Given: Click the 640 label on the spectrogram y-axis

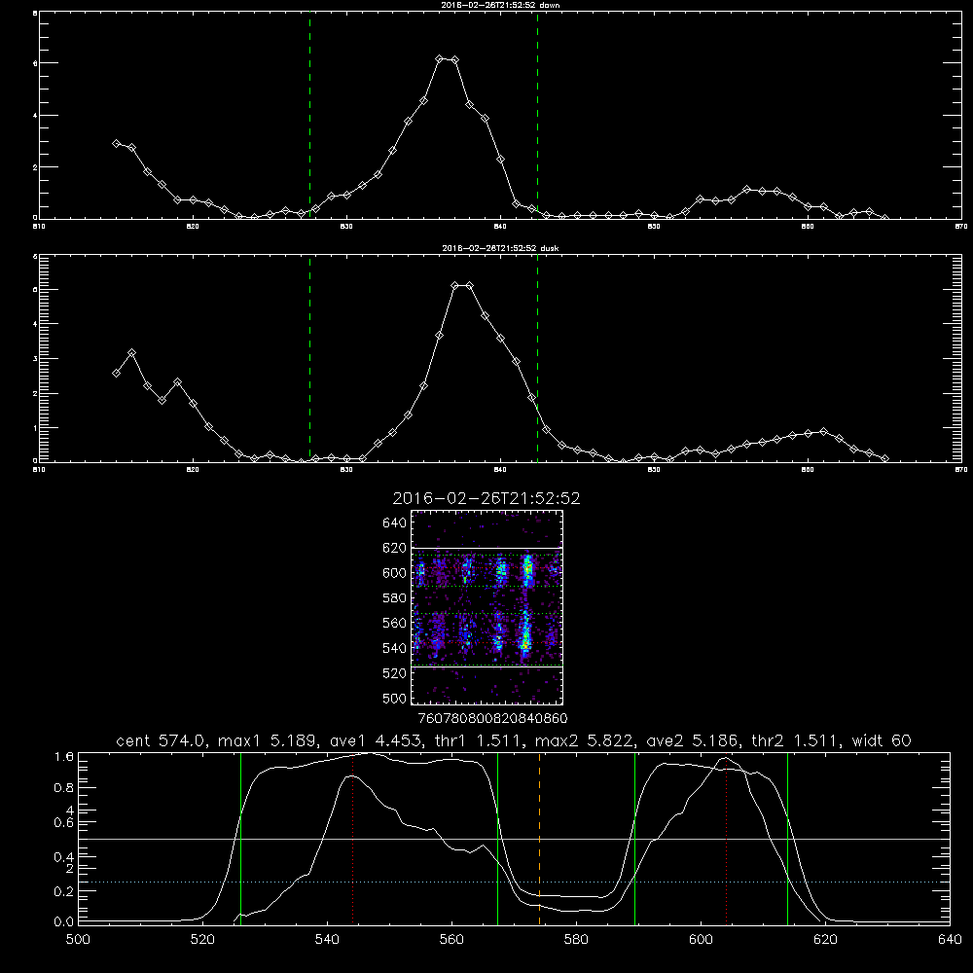Looking at the screenshot, I should pyautogui.click(x=394, y=523).
